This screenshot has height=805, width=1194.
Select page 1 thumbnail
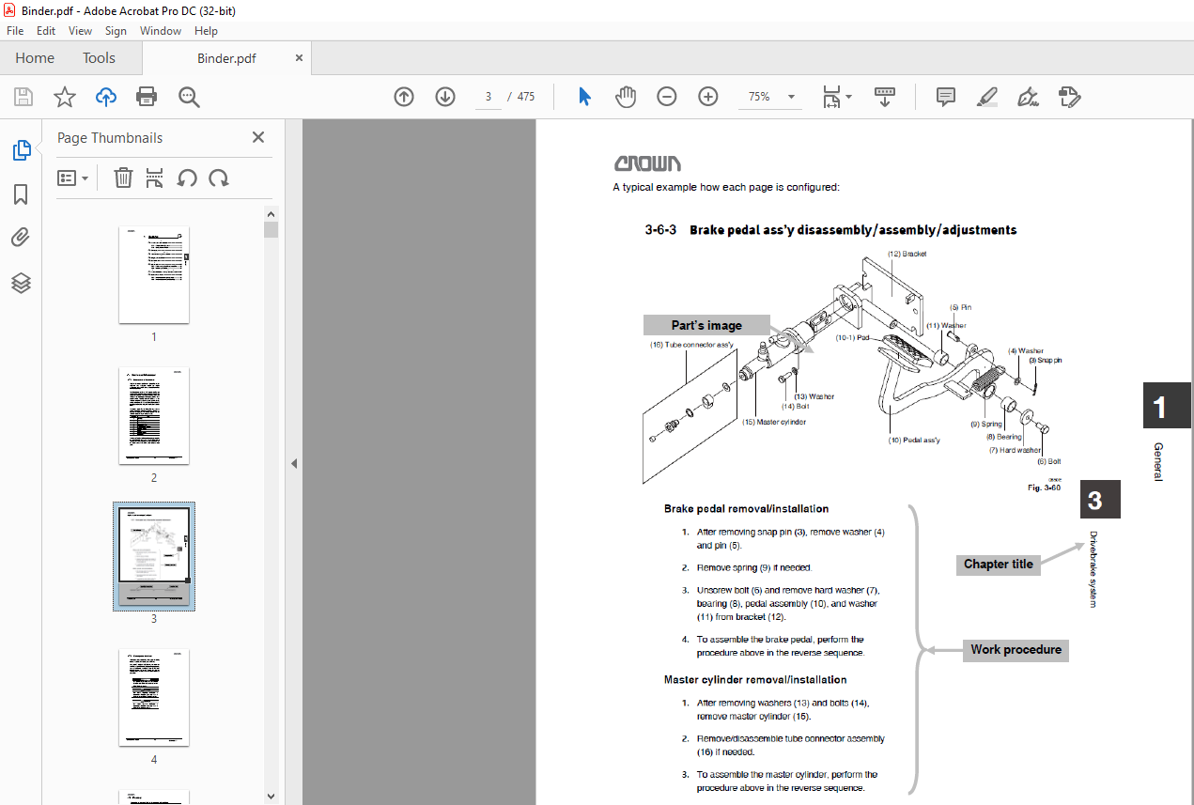click(154, 275)
